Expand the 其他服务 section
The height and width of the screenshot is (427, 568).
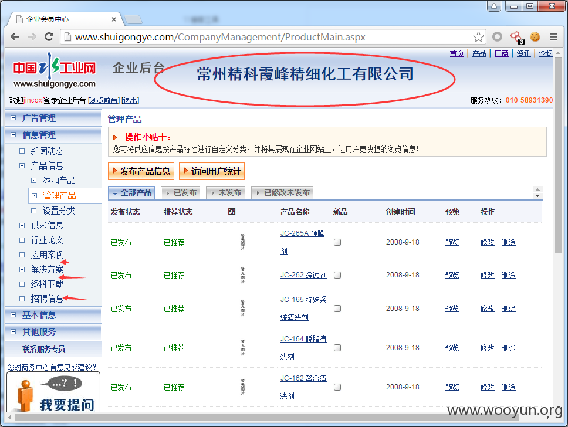13,332
